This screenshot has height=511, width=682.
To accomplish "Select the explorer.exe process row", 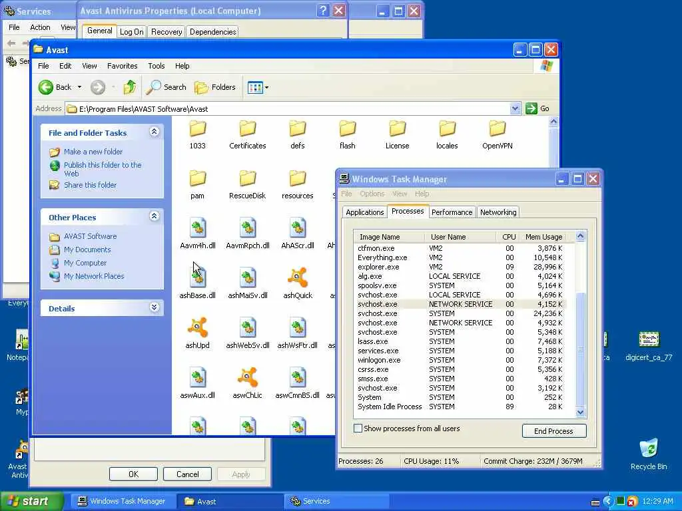I will click(x=461, y=267).
